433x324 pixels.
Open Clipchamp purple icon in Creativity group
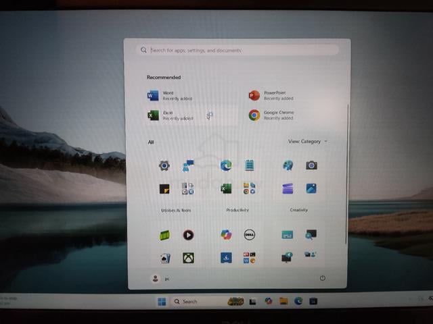(x=288, y=189)
